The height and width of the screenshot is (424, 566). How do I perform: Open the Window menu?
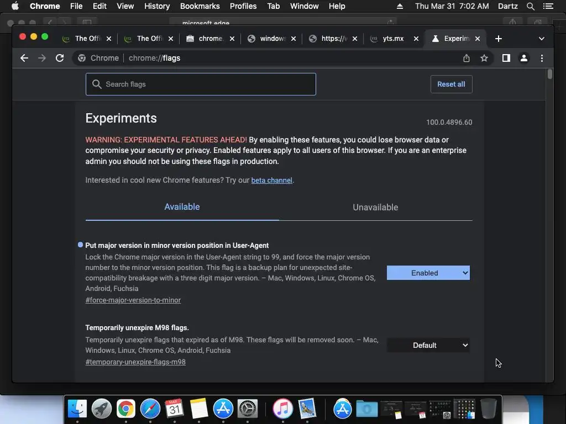click(x=305, y=6)
